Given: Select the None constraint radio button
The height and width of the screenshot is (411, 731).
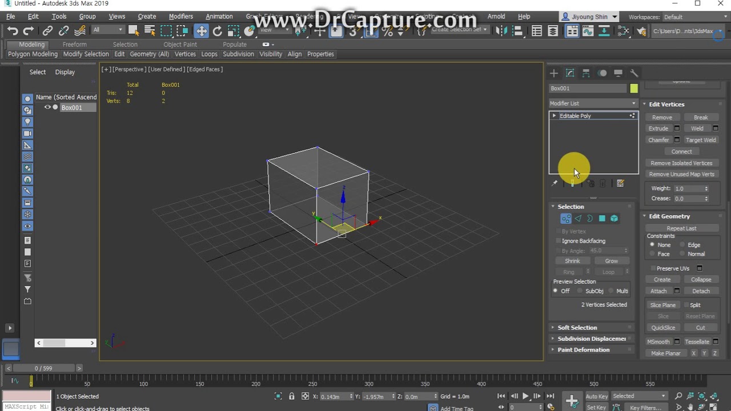Looking at the screenshot, I should click(x=652, y=245).
